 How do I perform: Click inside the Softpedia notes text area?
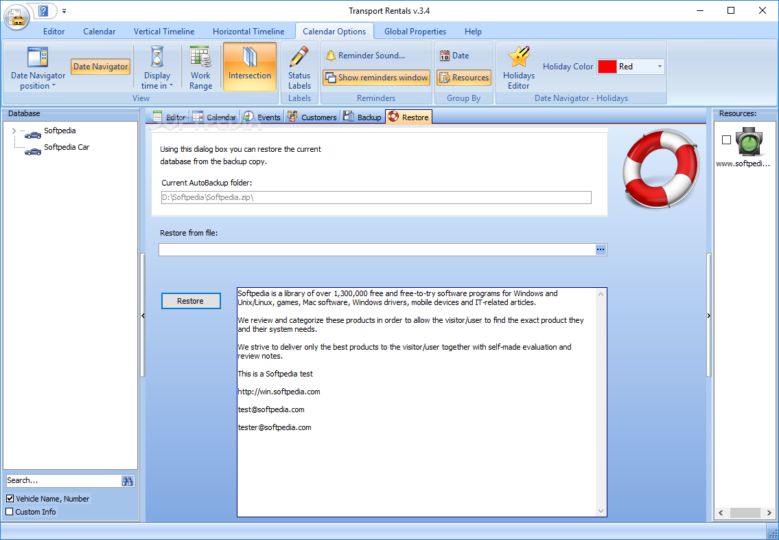pyautogui.click(x=417, y=402)
